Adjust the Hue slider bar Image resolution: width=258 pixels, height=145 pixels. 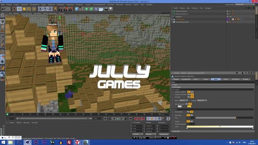point(224,118)
